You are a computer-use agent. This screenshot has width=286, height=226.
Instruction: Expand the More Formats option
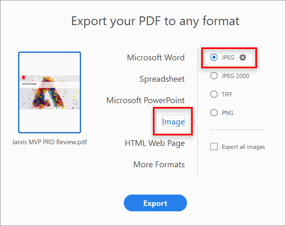click(159, 164)
